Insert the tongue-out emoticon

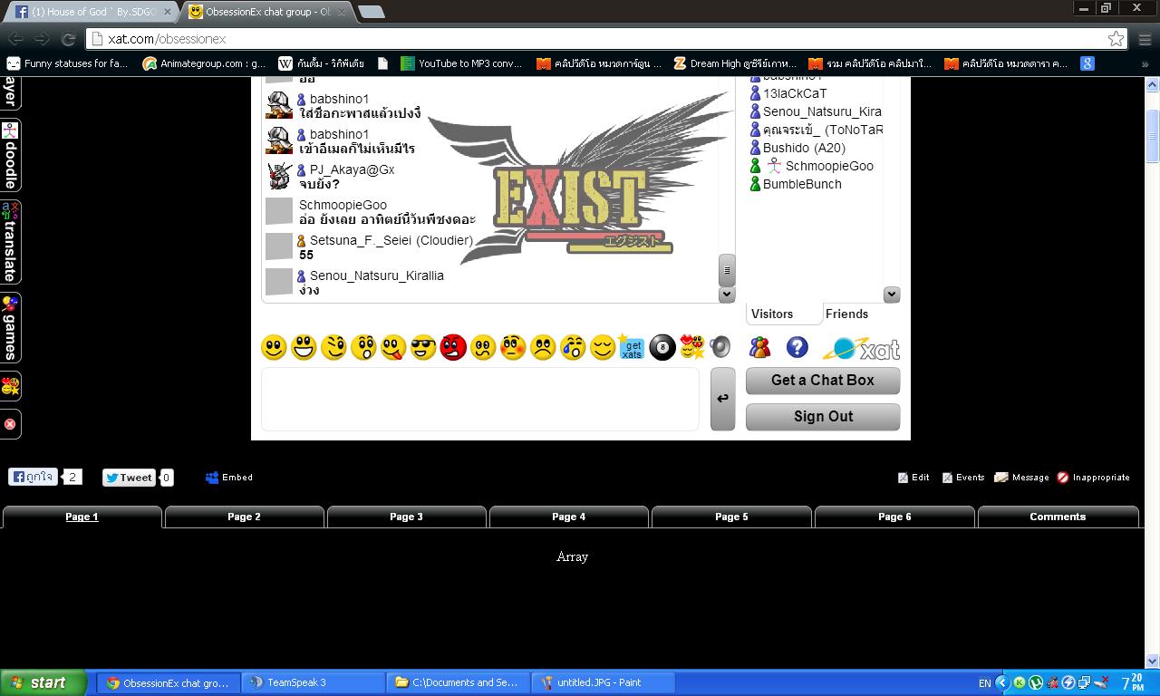(x=393, y=347)
